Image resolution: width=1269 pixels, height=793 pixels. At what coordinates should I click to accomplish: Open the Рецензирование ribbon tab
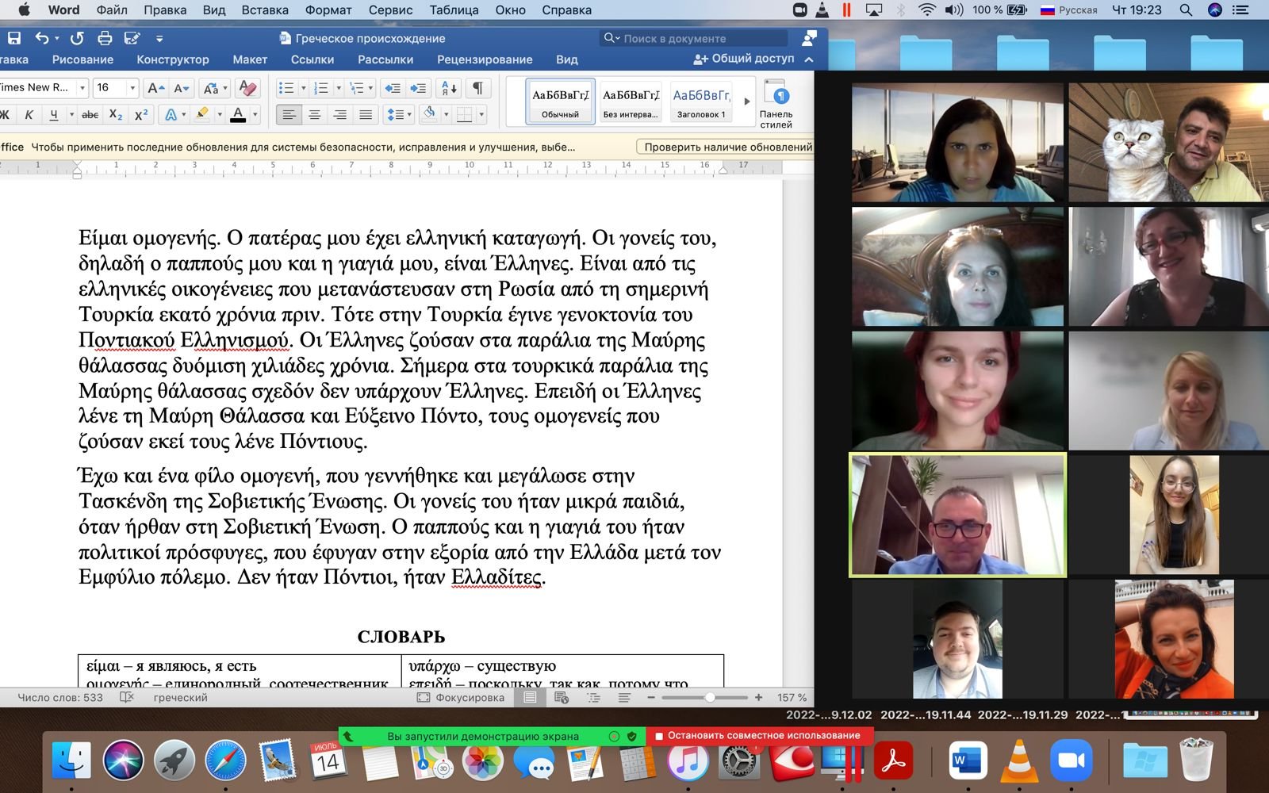[x=485, y=59]
